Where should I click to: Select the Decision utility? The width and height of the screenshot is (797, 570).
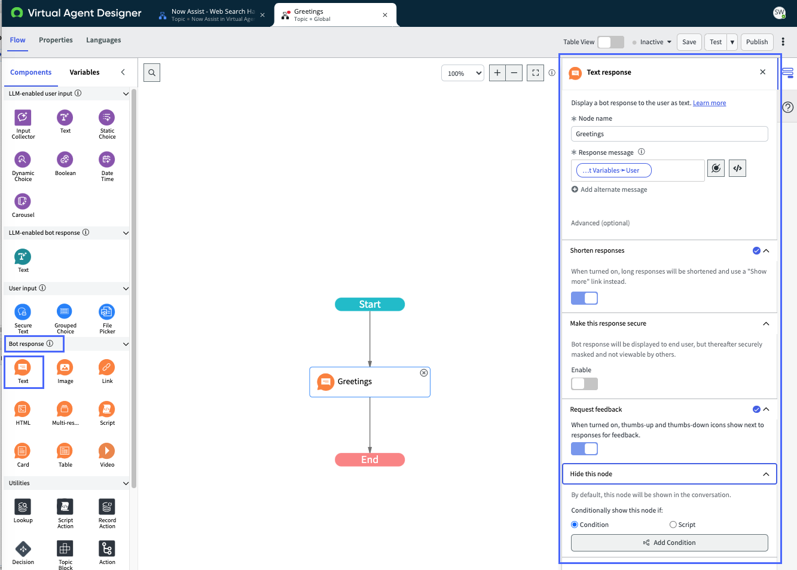pyautogui.click(x=23, y=553)
